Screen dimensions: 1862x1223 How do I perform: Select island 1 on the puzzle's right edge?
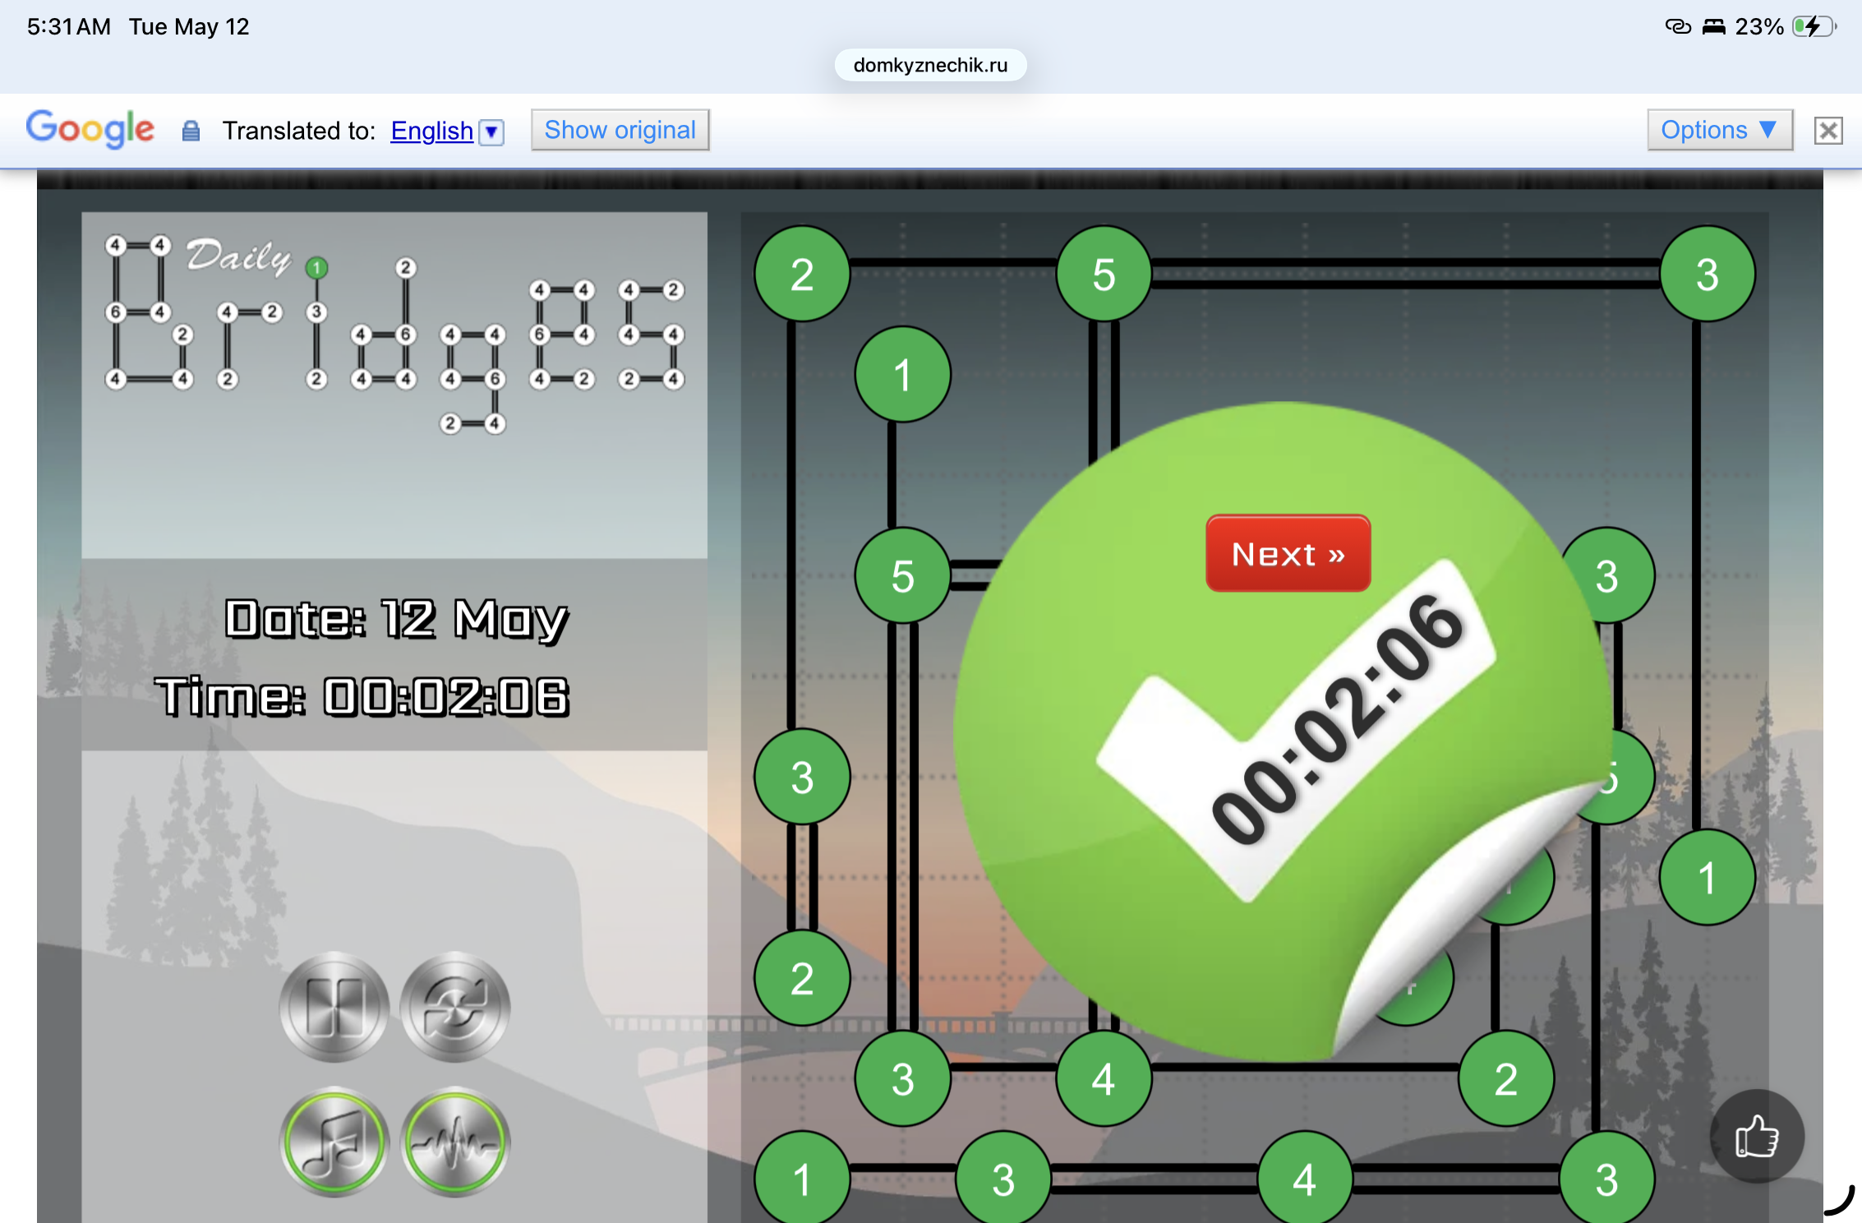[1708, 877]
